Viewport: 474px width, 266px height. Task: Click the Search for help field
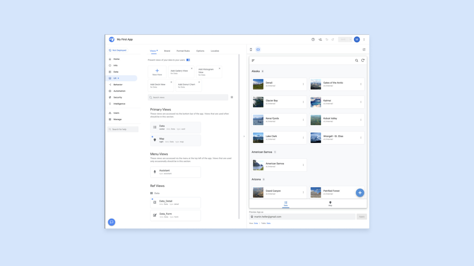point(123,129)
